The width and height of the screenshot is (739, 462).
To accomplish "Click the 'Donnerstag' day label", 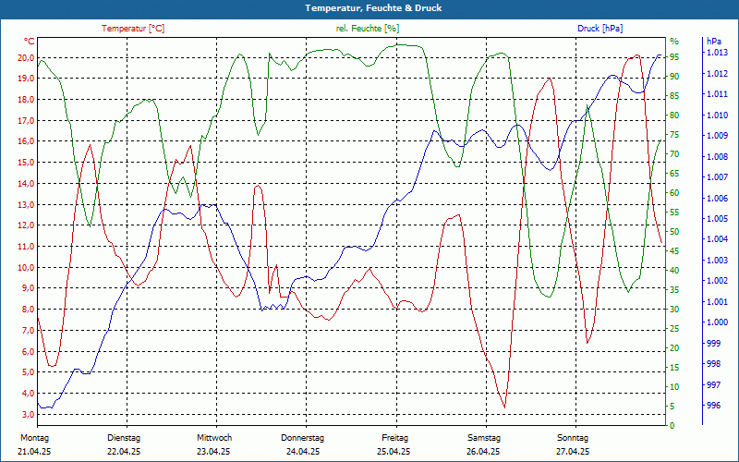I will coord(303,438).
